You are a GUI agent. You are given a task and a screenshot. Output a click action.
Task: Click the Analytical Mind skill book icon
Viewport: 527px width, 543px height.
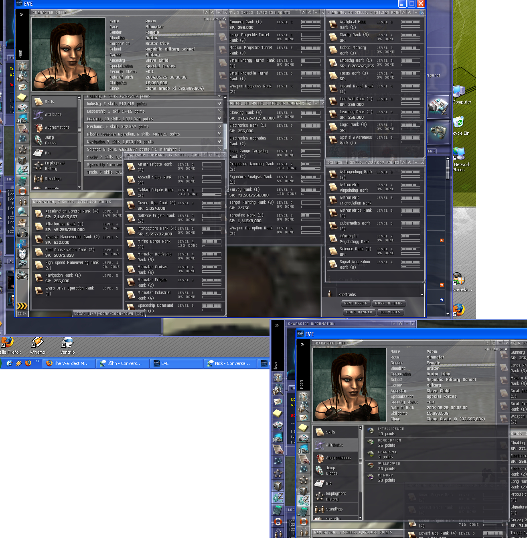[x=333, y=25]
